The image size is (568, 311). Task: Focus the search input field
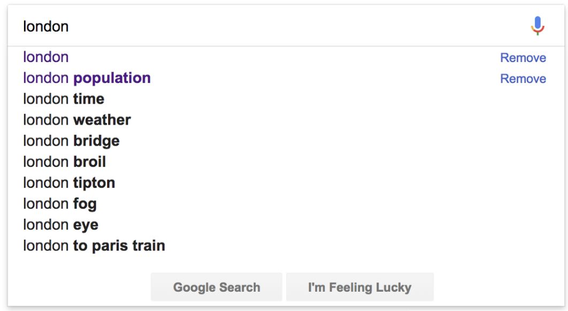(267, 26)
